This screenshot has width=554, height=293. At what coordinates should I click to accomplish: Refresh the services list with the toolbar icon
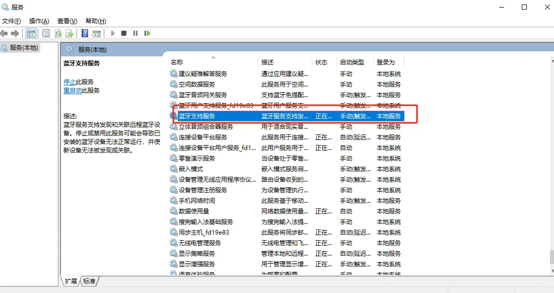(x=58, y=34)
